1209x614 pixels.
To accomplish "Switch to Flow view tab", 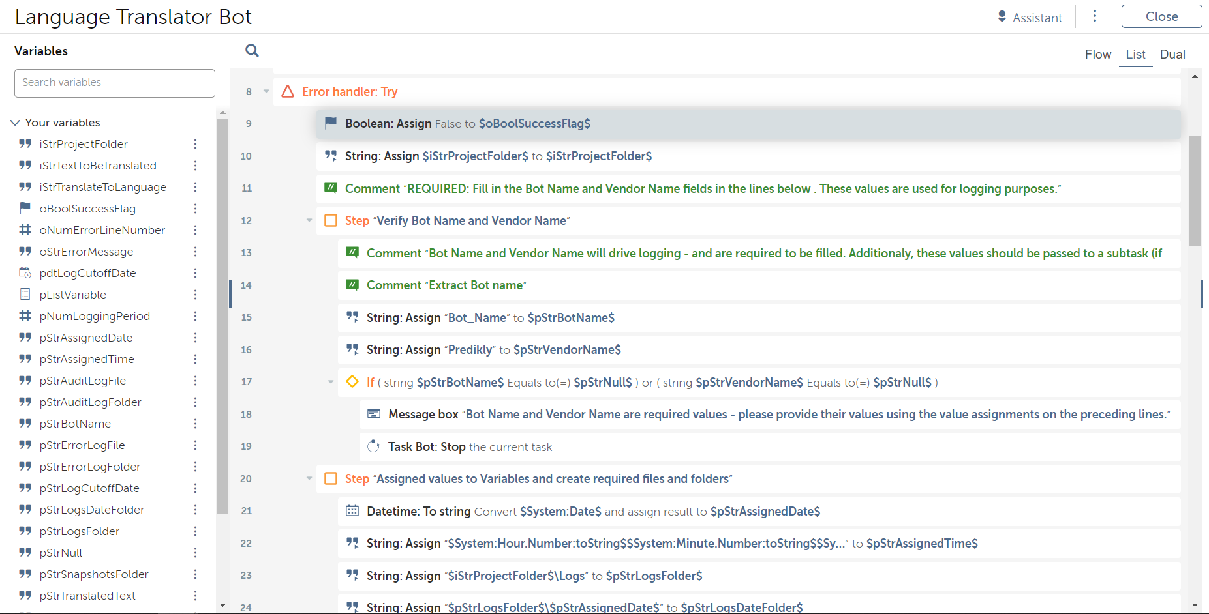I will click(1097, 55).
